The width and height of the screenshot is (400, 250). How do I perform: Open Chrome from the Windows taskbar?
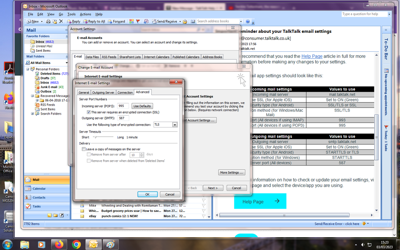click(x=76, y=245)
